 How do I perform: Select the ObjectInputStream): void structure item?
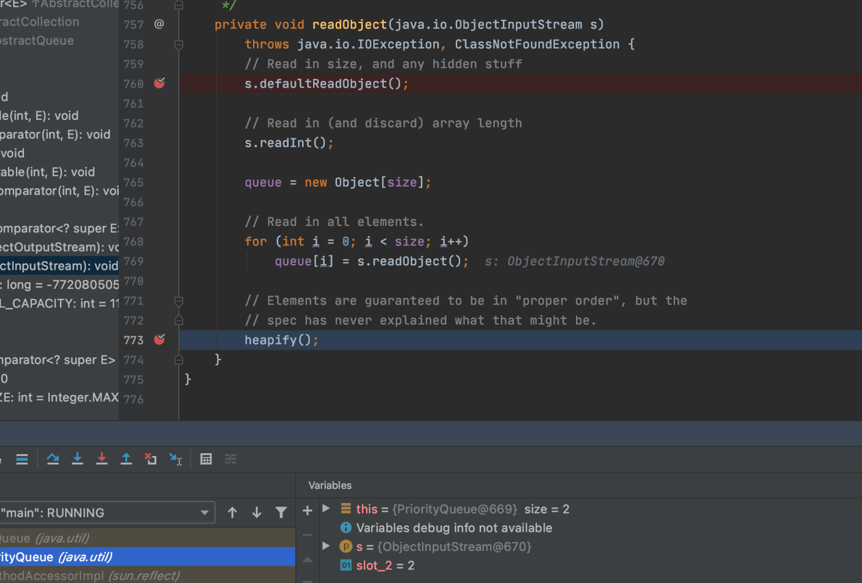[x=59, y=266]
